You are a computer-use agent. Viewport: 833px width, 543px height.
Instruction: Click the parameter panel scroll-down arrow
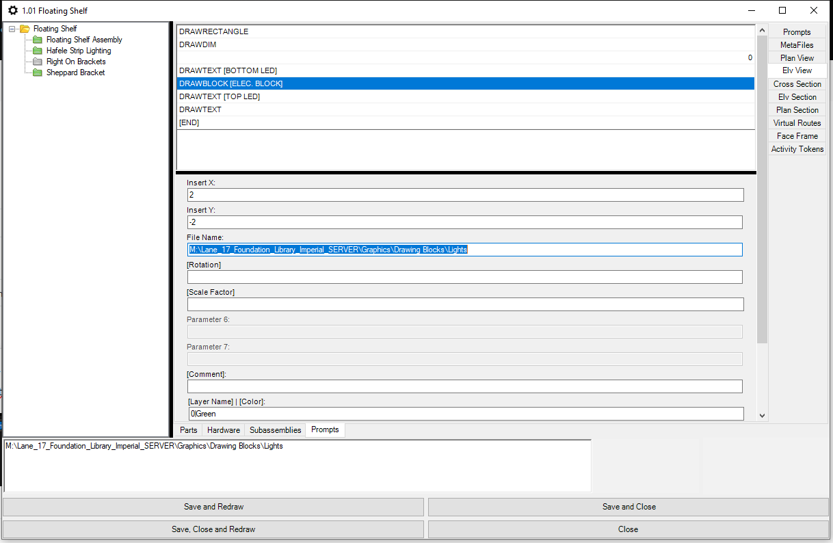(762, 415)
